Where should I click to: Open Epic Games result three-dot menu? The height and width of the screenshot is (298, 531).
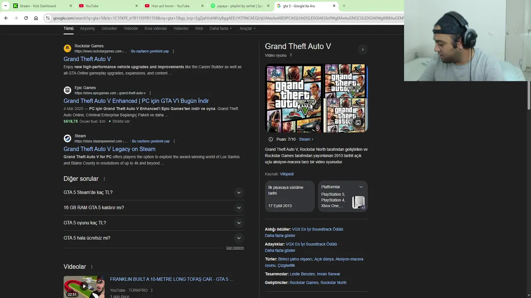point(150,93)
